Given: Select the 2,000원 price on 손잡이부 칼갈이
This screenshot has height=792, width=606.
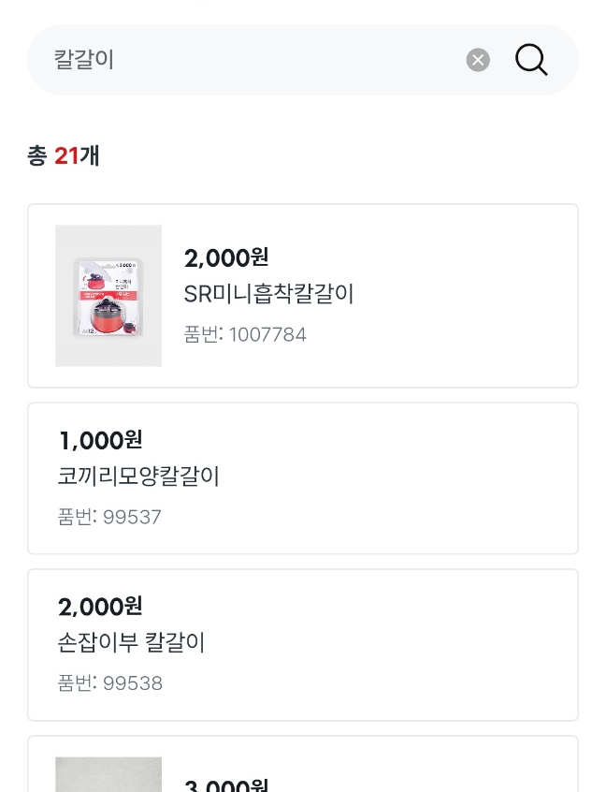Looking at the screenshot, I should tap(100, 607).
